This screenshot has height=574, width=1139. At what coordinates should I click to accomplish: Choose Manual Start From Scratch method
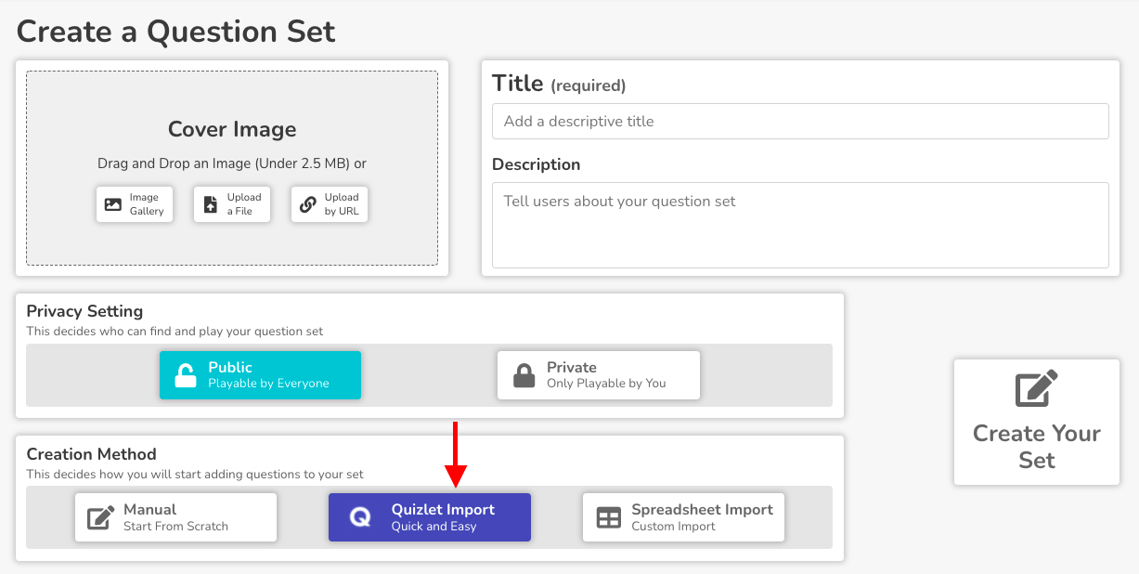click(x=176, y=517)
